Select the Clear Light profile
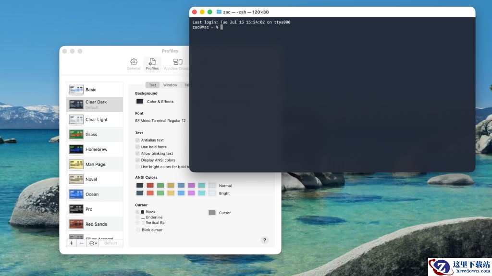 pyautogui.click(x=95, y=119)
